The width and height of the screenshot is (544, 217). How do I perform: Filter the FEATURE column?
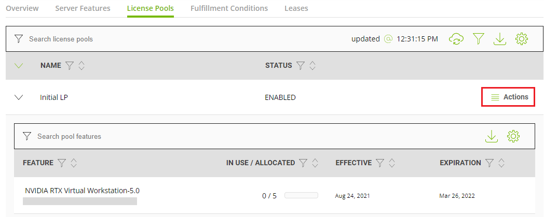point(62,163)
